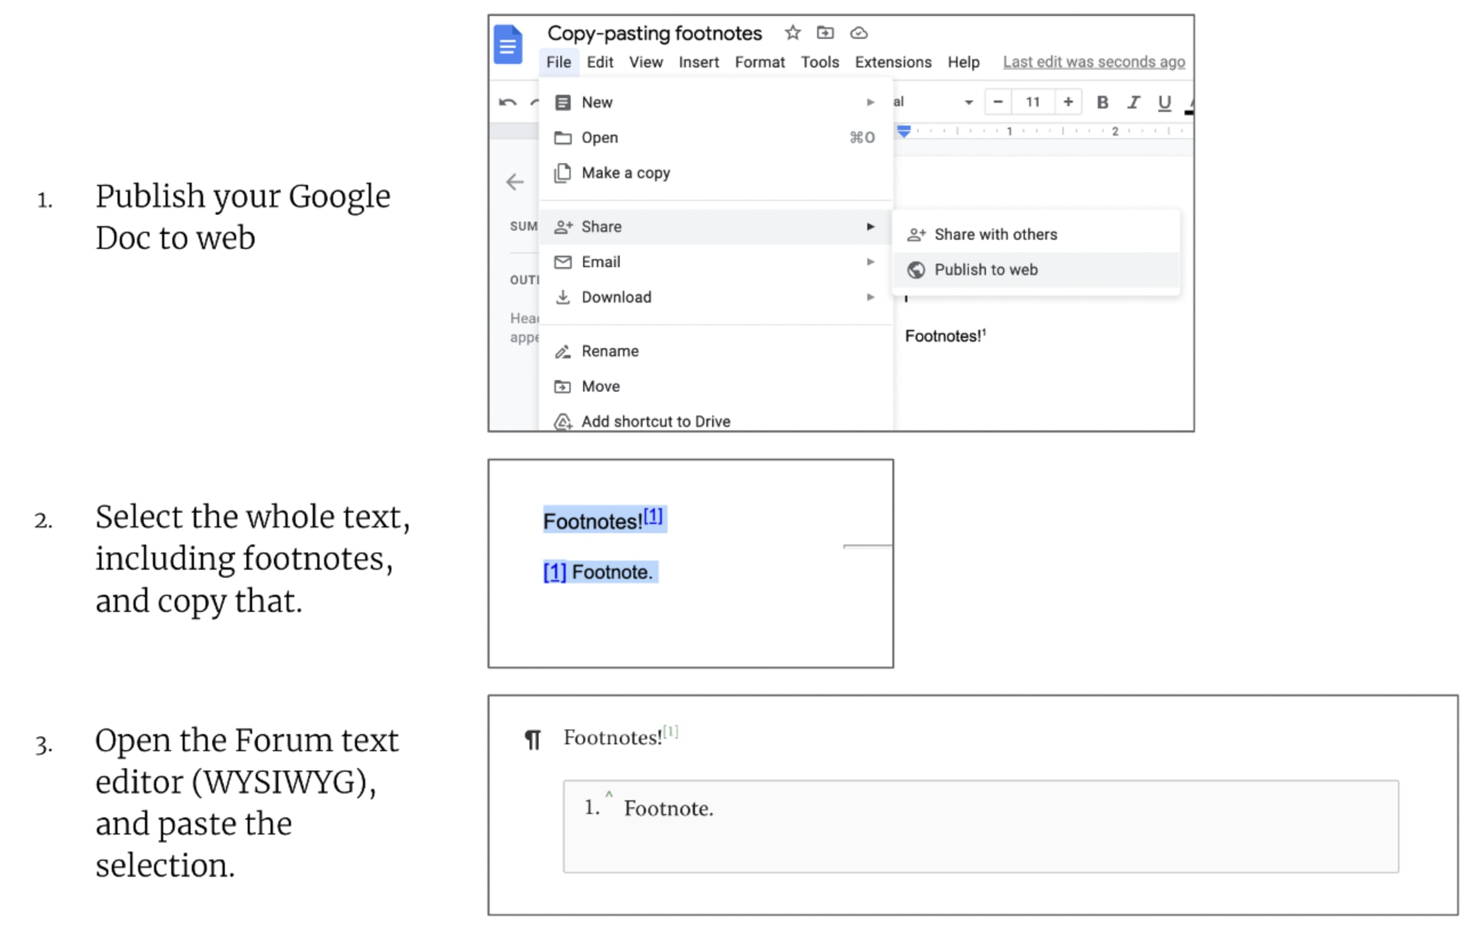The height and width of the screenshot is (927, 1471).
Task: Click the cloud save status icon
Action: tap(858, 33)
